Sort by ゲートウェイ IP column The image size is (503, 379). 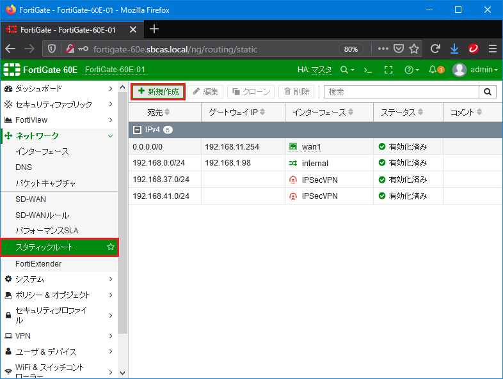[x=237, y=112]
